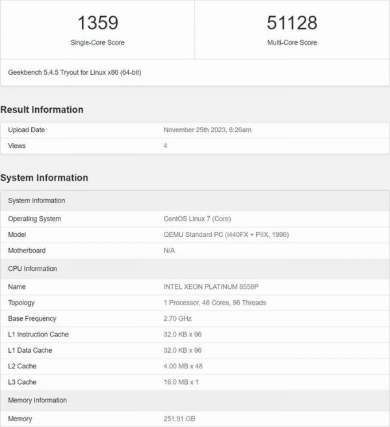This screenshot has width=390, height=427.
Task: Click the Result Information heading
Action: coord(42,110)
